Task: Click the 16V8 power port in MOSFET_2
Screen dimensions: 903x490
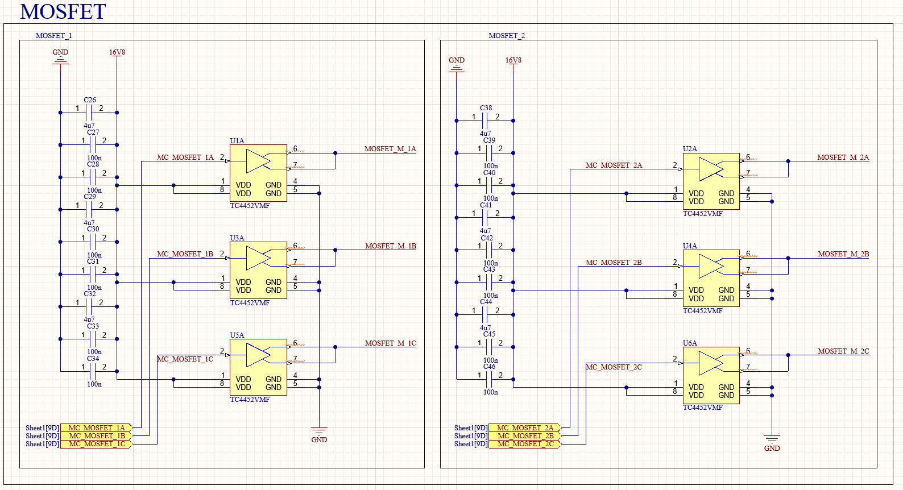Action: tap(513, 60)
